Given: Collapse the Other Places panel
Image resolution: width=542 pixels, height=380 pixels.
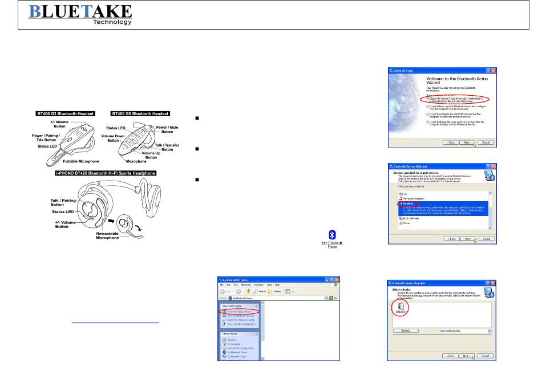Looking at the screenshot, I should [257, 334].
